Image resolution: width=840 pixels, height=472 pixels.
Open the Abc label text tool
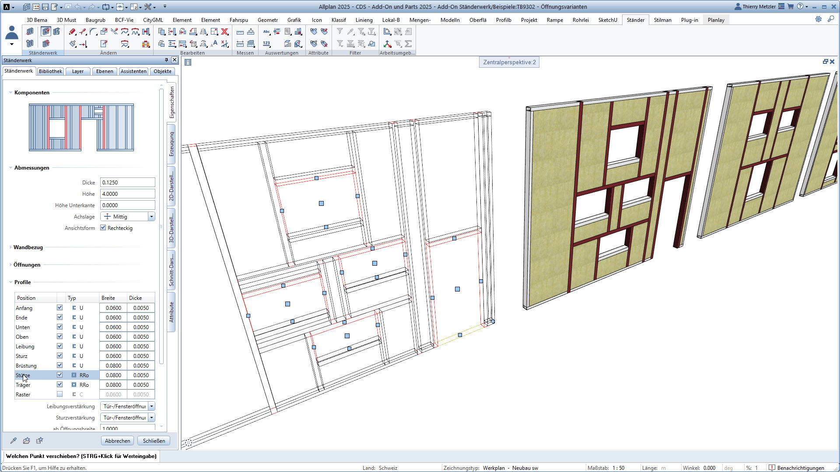click(x=266, y=31)
